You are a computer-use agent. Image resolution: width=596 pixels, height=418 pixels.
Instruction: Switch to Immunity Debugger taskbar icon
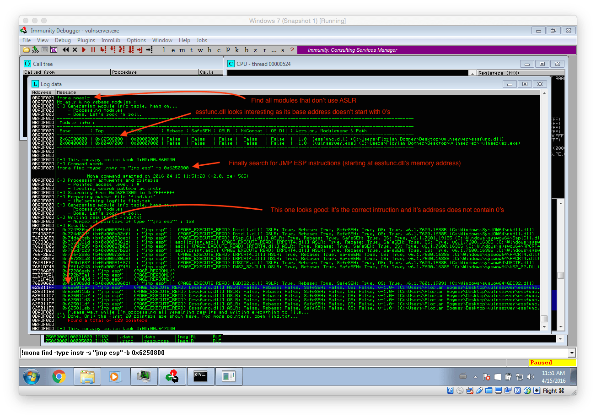pos(172,377)
